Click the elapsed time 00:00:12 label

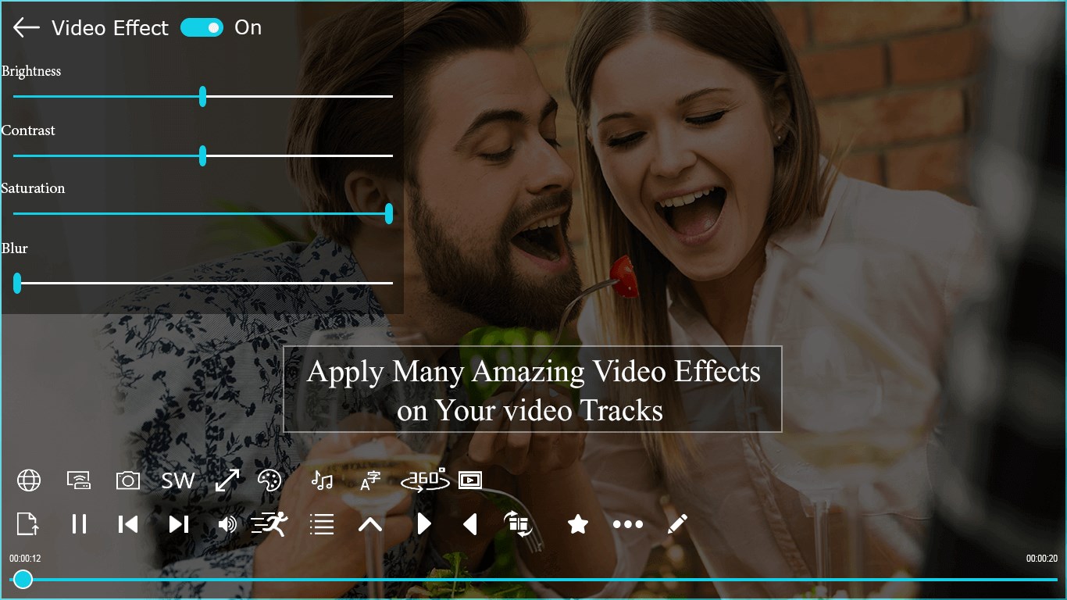coord(25,559)
